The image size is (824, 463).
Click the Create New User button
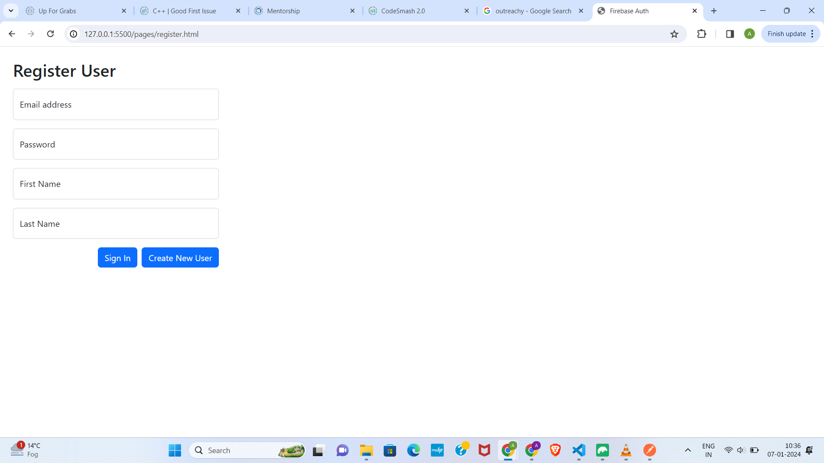coord(180,258)
